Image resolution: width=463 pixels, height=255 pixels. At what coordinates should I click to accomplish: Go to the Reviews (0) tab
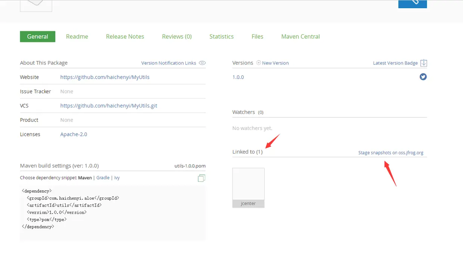click(177, 37)
